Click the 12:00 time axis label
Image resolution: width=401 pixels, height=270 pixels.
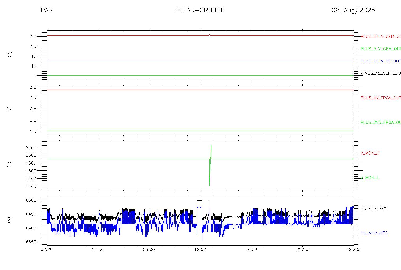[x=200, y=249]
